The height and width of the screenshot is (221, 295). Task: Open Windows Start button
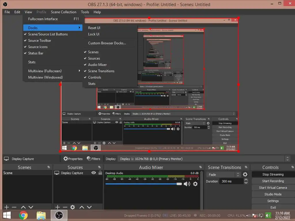(7, 215)
